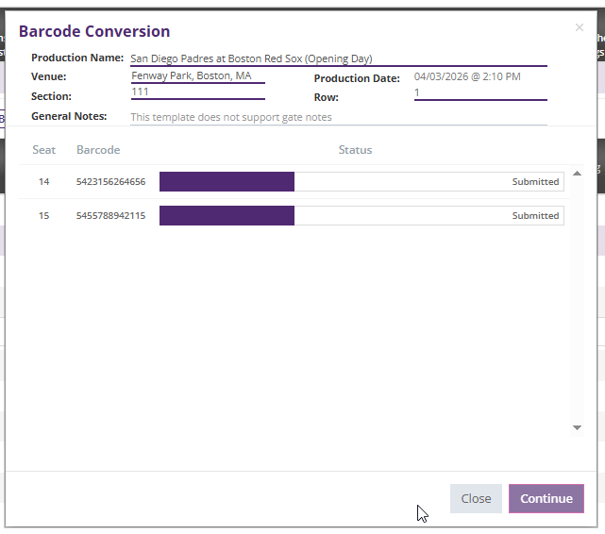Click the Section field showing 111
The width and height of the screenshot is (605, 534).
(197, 92)
